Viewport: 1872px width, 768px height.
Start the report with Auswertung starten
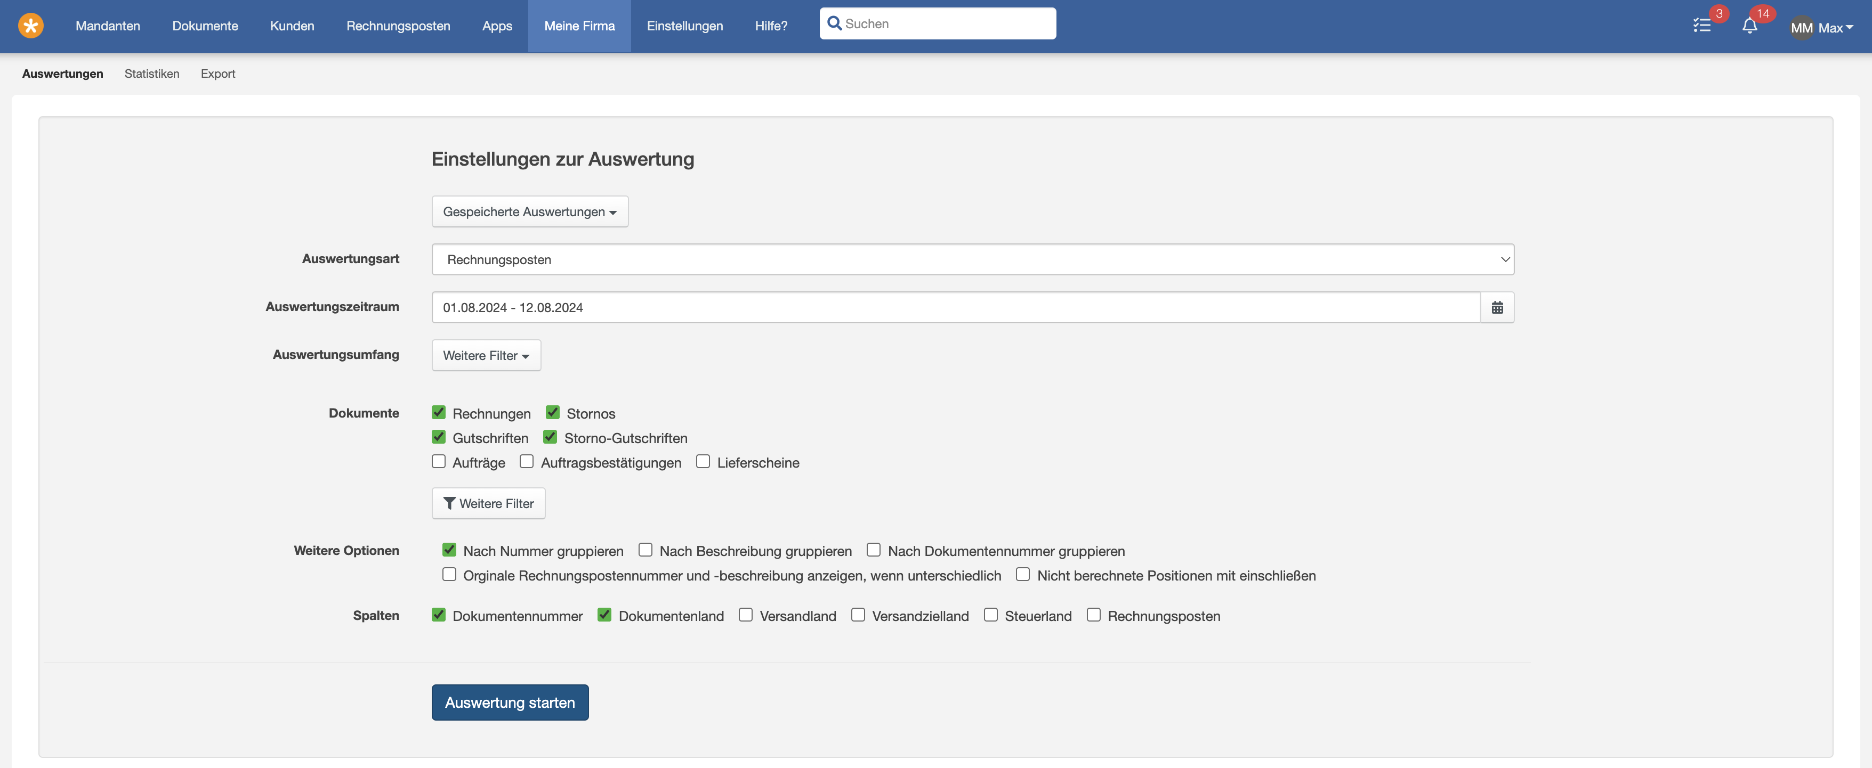(510, 702)
